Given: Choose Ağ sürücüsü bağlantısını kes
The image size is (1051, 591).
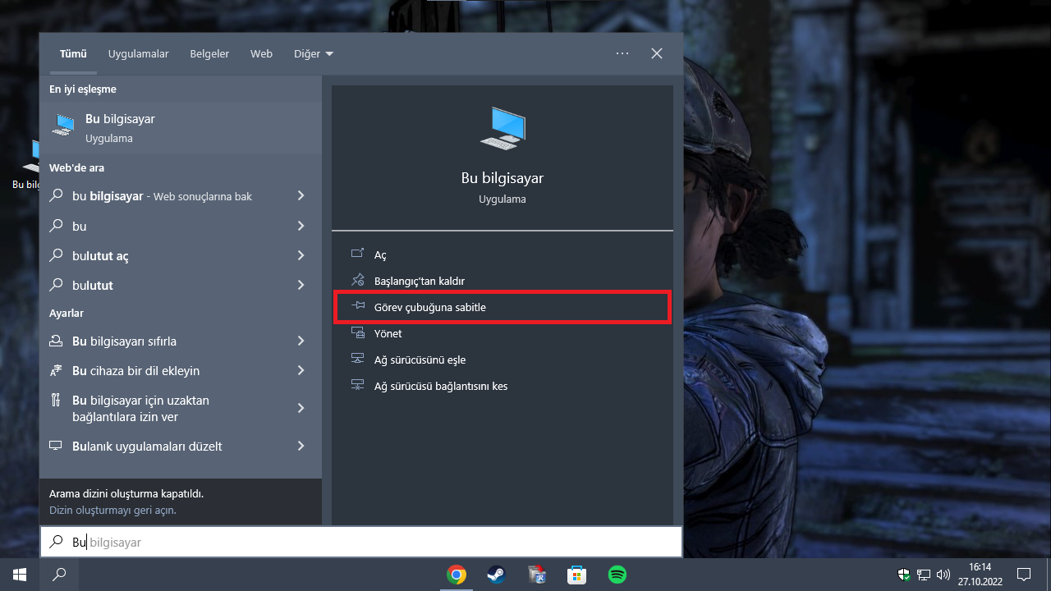Looking at the screenshot, I should point(503,386).
